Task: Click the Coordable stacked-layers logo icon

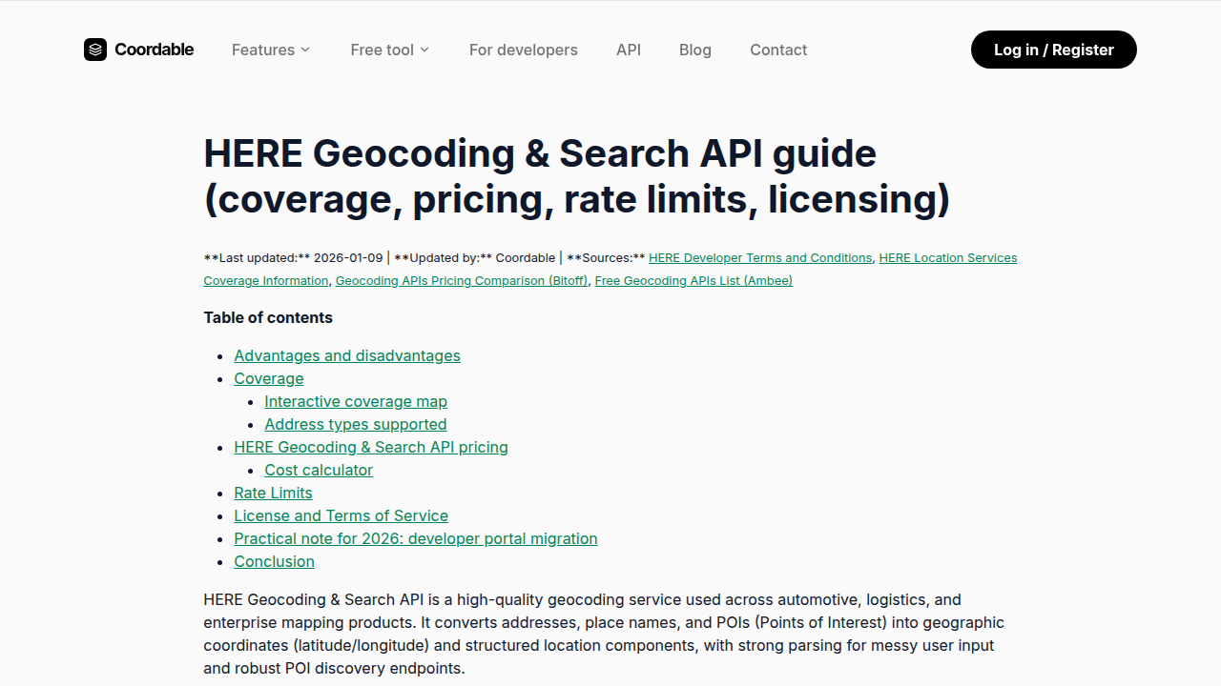Action: (x=95, y=50)
